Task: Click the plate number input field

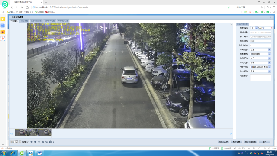Action: pyautogui.click(x=264, y=28)
